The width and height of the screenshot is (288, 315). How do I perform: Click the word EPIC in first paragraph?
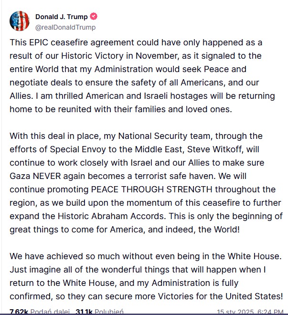tap(39, 42)
